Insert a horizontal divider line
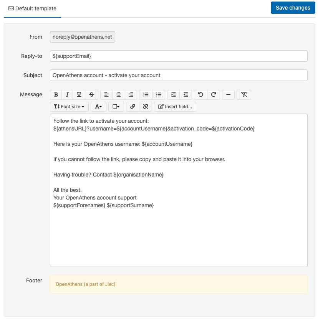This screenshot has width=318, height=320. [x=228, y=95]
